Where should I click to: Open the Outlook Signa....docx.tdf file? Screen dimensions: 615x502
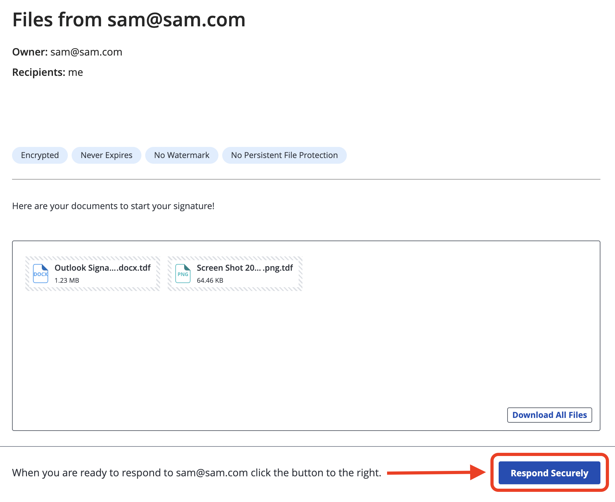click(93, 274)
